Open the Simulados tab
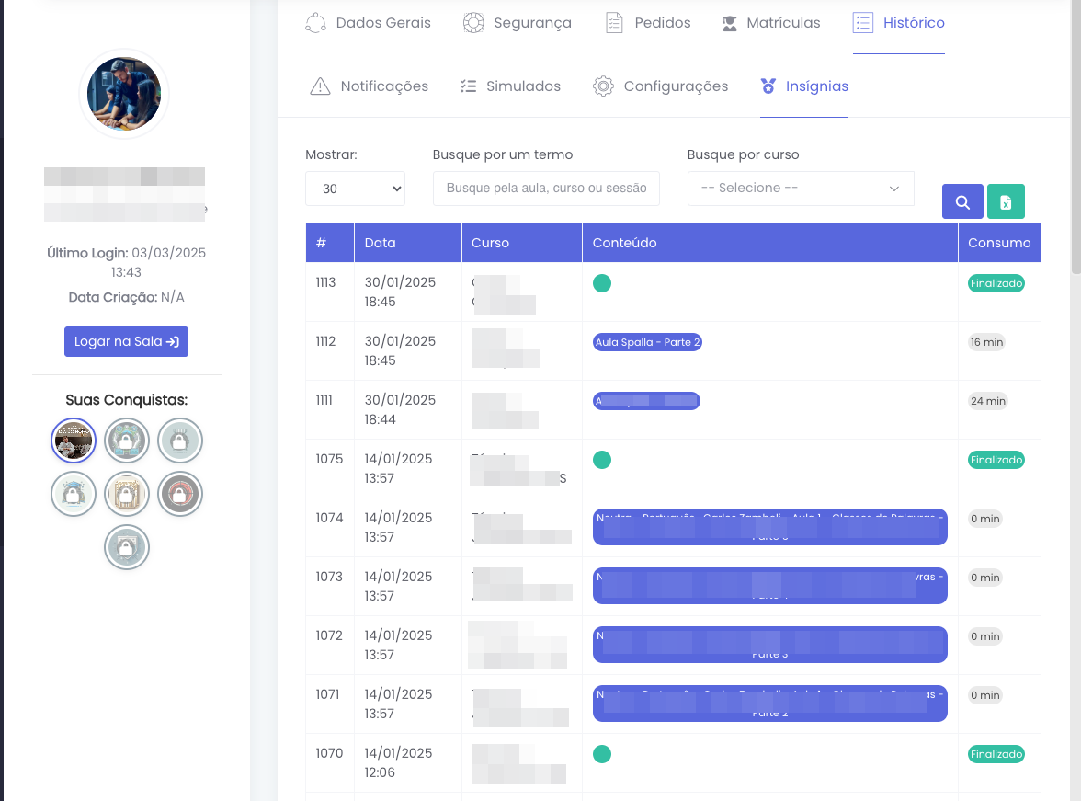The width and height of the screenshot is (1081, 801). click(510, 86)
